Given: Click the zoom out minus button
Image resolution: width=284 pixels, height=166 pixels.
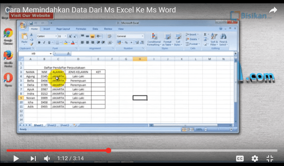Looking at the screenshot, I should click(206, 129).
